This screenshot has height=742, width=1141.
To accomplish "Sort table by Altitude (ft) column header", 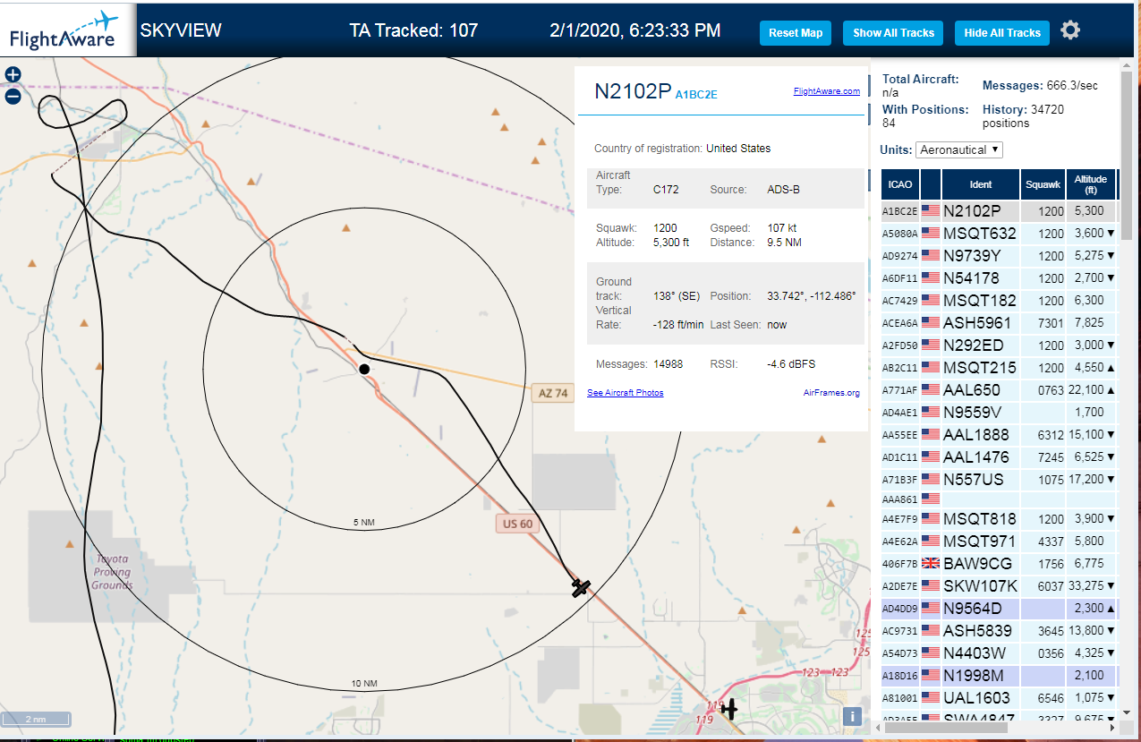I will coord(1091,184).
